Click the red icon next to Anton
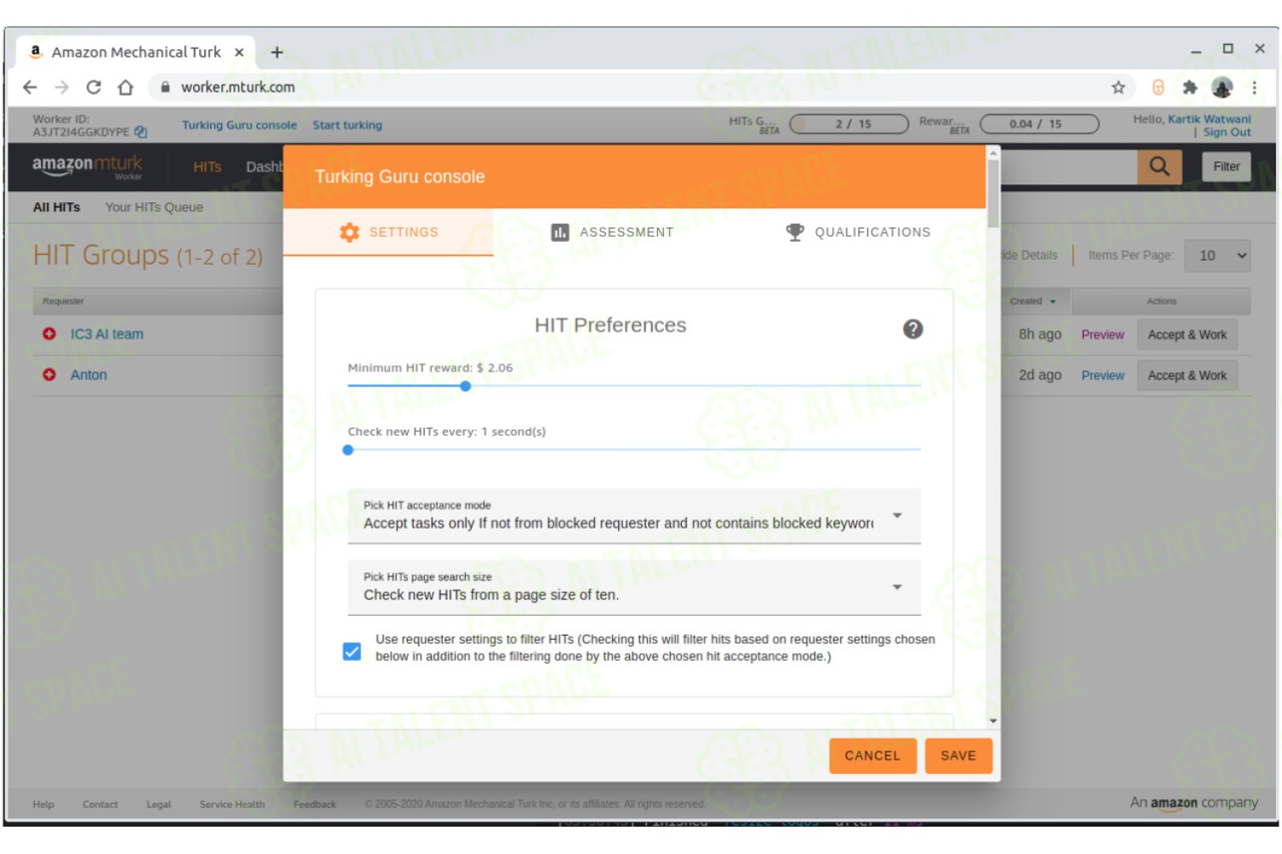The height and width of the screenshot is (854, 1282). click(x=50, y=375)
